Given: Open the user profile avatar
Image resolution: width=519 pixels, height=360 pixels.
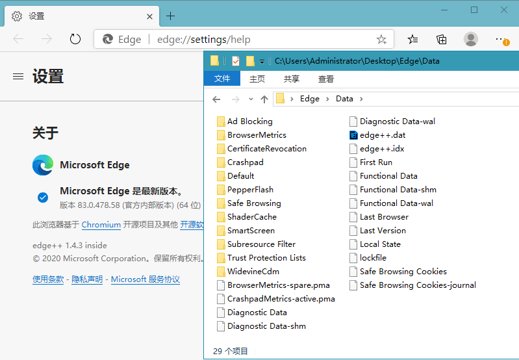Looking at the screenshot, I should click(x=471, y=39).
